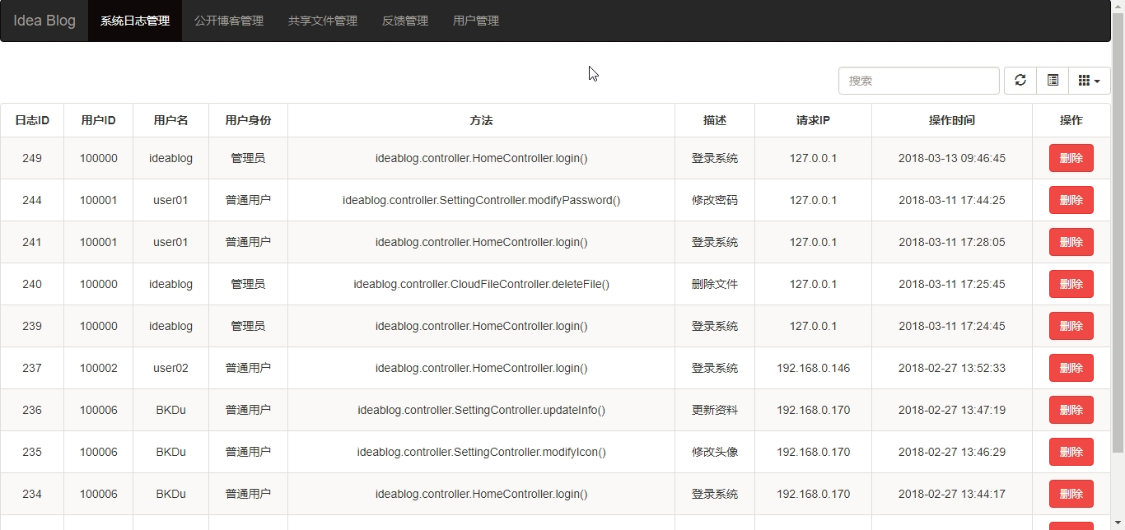Viewport: 1125px width, 530px height.
Task: Click the 用户身份 column header
Action: click(x=248, y=120)
